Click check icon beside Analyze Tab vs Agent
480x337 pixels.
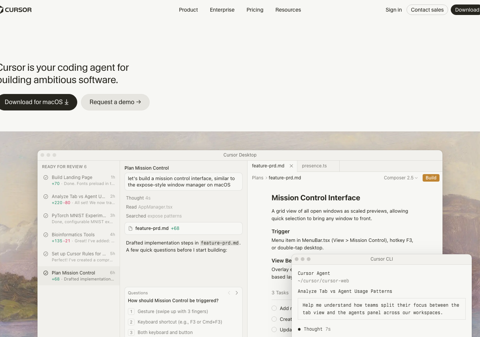46,197
